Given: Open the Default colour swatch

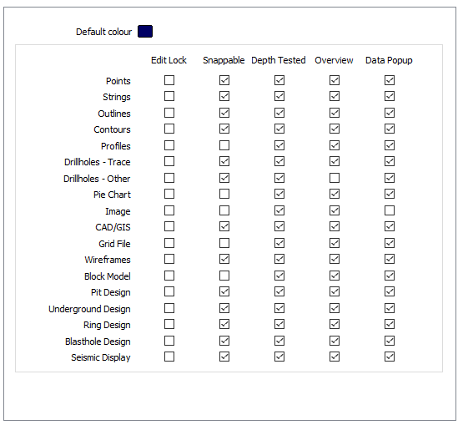Looking at the screenshot, I should (145, 32).
